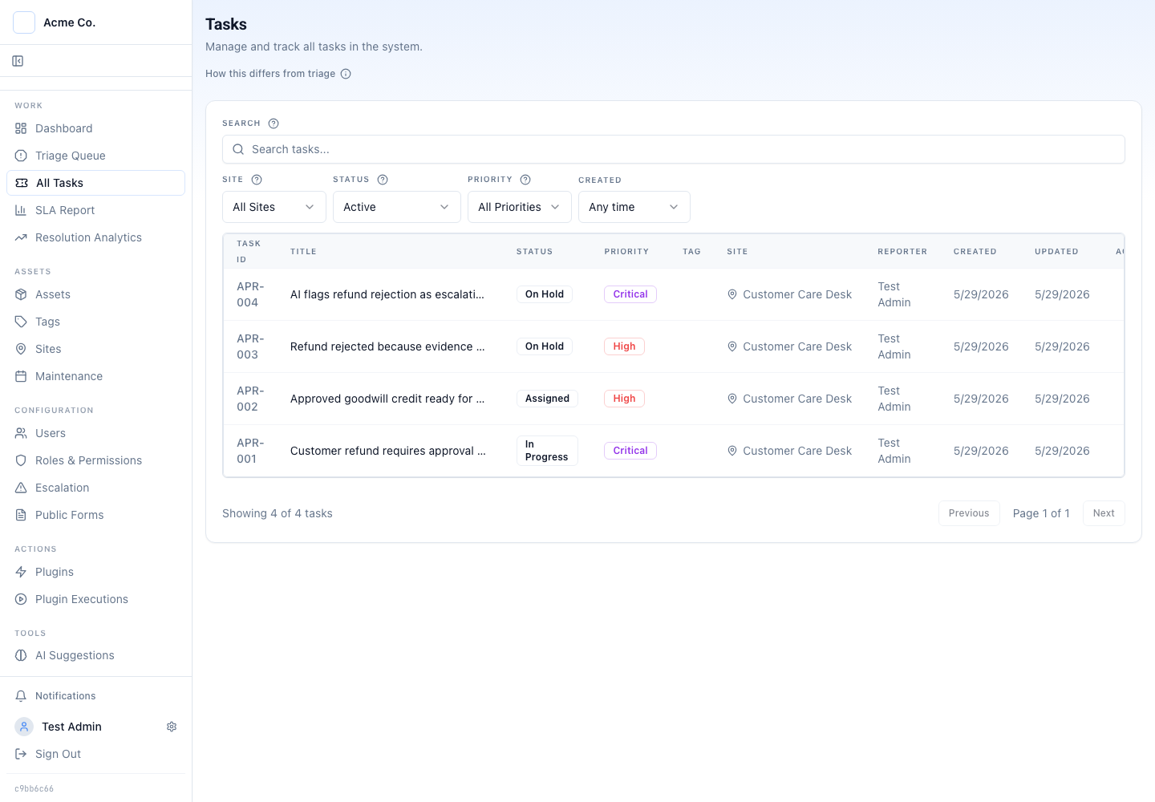Screen dimensions: 1155x802
Task: Sort by the Priority column header
Action: point(626,252)
